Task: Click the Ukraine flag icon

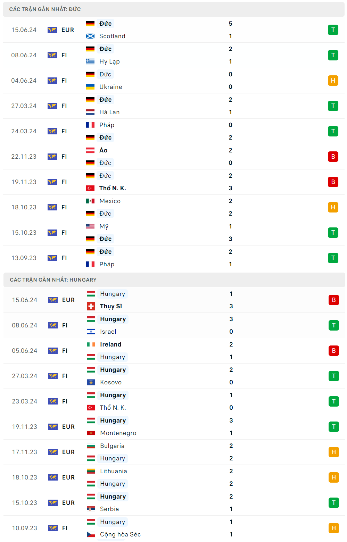Action: [90, 87]
